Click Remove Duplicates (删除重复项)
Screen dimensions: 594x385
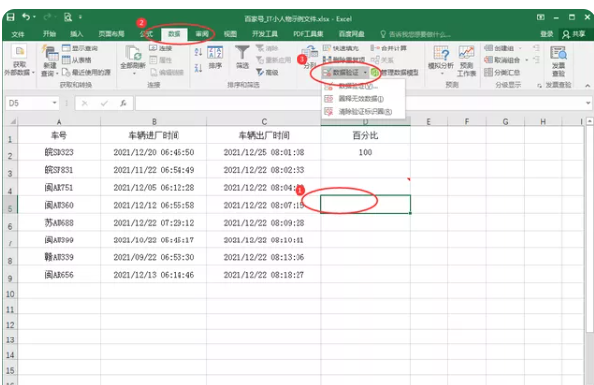click(344, 60)
